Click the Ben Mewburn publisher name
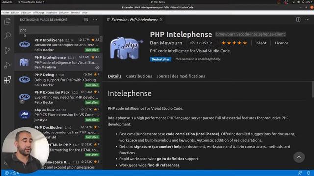 tap(166, 43)
